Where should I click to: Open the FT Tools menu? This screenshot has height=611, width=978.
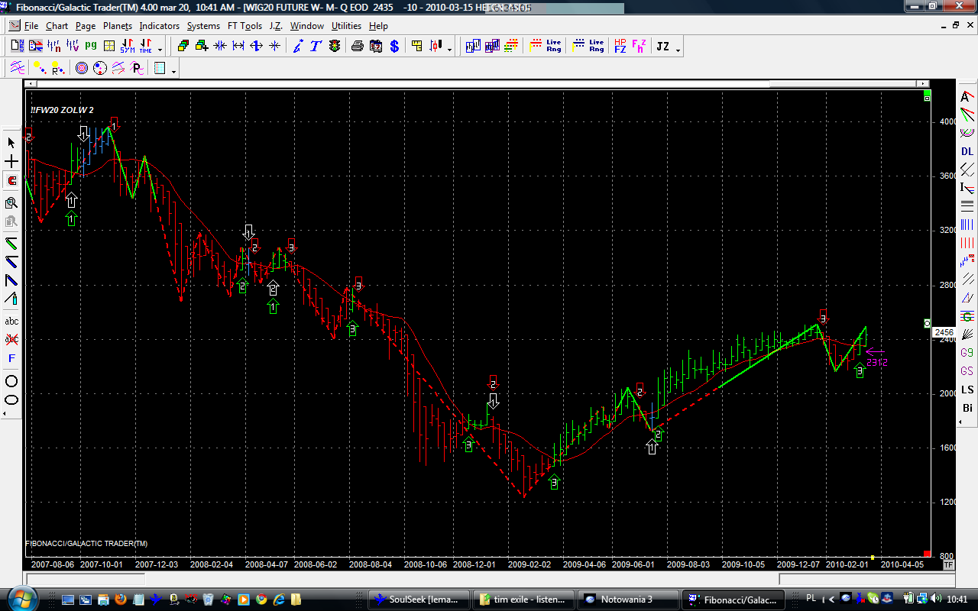(x=244, y=26)
